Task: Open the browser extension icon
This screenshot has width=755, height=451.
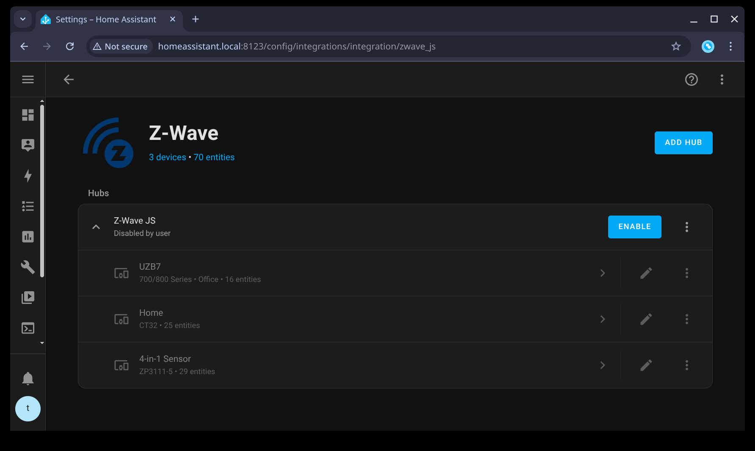Action: (708, 46)
